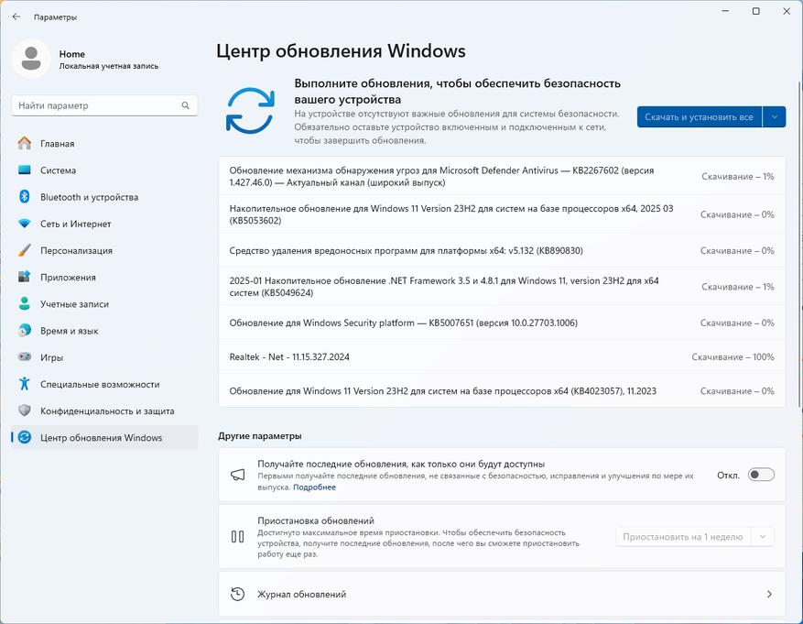803x624 pixels.
Task: Click 'Скачивание – 100%' status text
Action: pos(732,356)
